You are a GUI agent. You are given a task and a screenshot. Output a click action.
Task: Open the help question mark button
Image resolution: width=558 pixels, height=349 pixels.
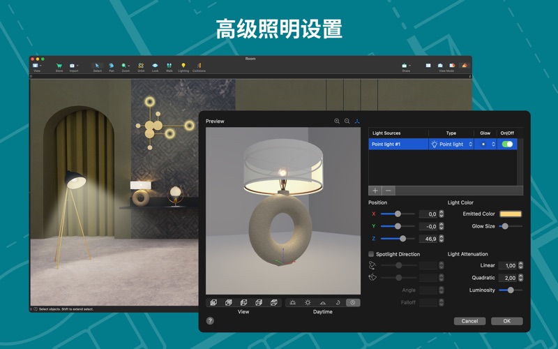point(210,320)
